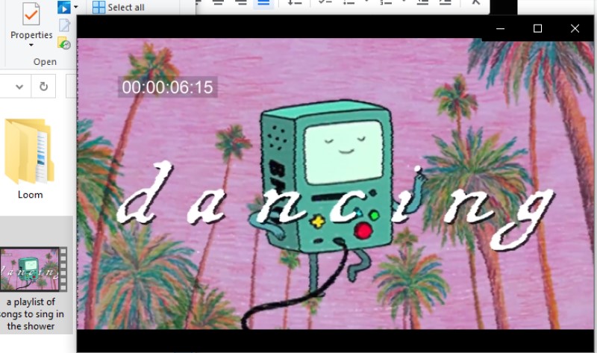Click the "Loom" folder name
This screenshot has height=353, width=597.
pos(30,195)
